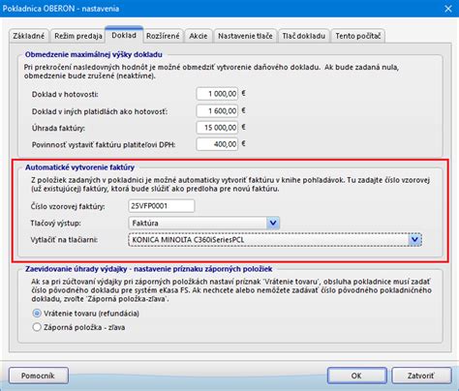Edit the 1 600,00 other payments limit field
459x391 pixels.
pos(217,111)
